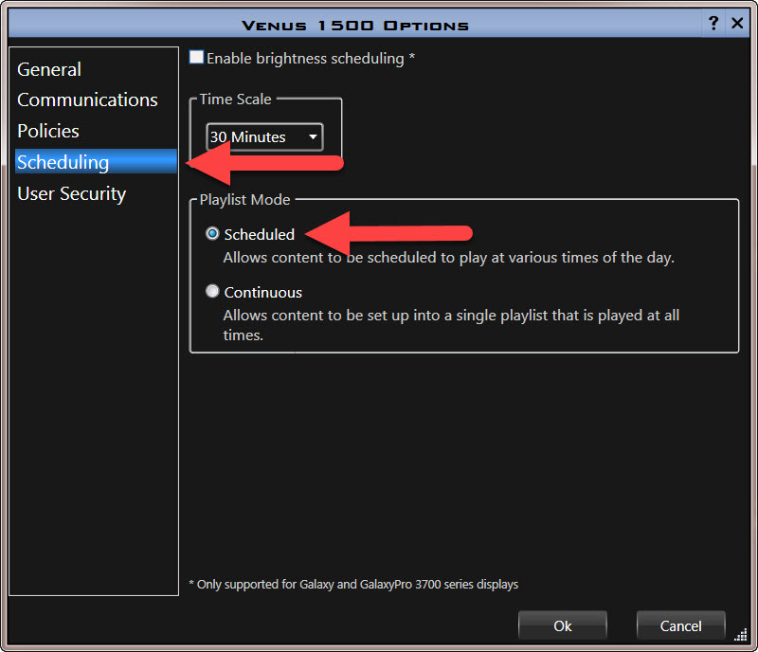Select the Scheduled playlist mode radio button
Image resolution: width=758 pixels, height=652 pixels.
pos(212,234)
